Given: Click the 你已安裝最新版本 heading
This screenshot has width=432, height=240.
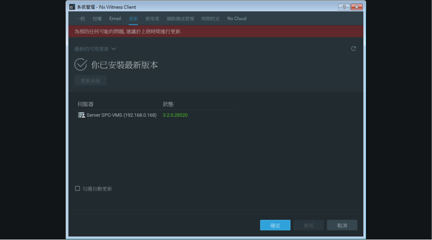Looking at the screenshot, I should click(x=125, y=65).
